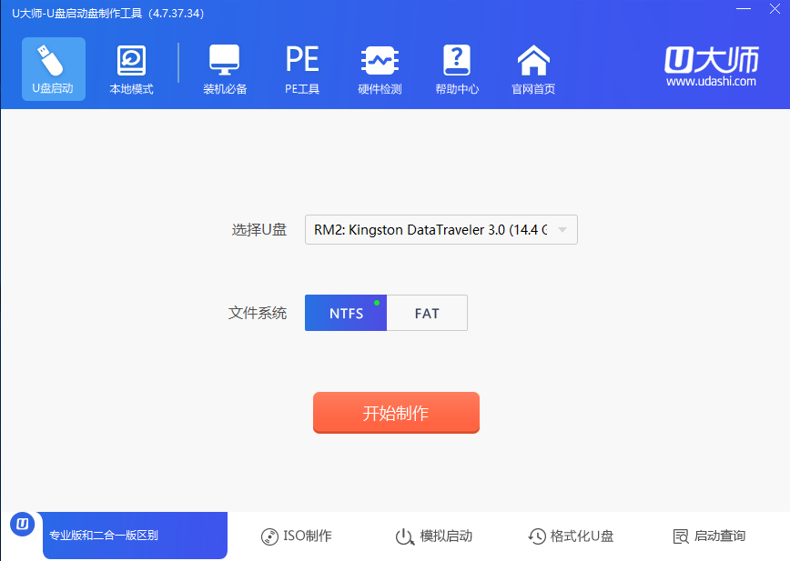Viewport: 790px width, 561px height.
Task: Choose FAT as the file system
Action: pos(427,313)
